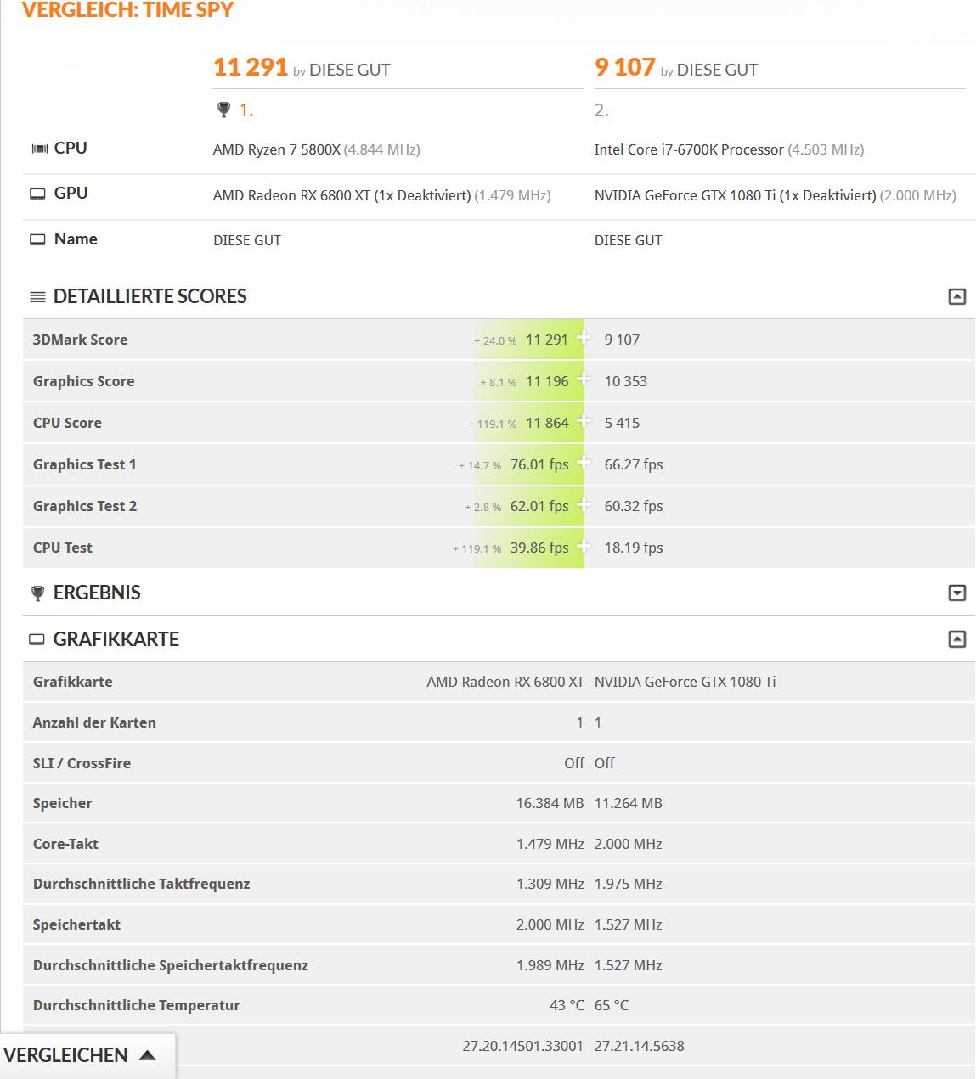Click the 18.19 fps value
The image size is (976, 1079).
(634, 548)
